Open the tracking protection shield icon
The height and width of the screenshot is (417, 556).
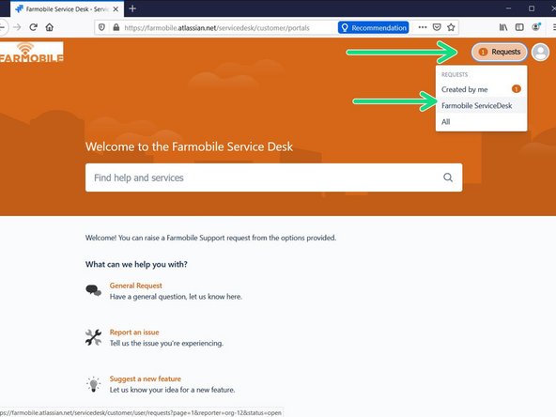101,27
